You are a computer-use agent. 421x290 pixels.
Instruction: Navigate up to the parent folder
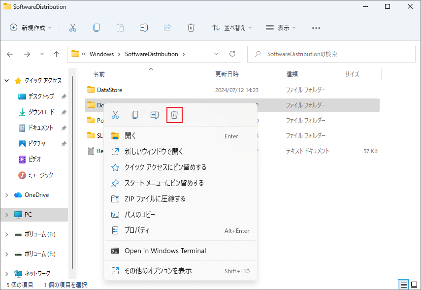coord(56,54)
